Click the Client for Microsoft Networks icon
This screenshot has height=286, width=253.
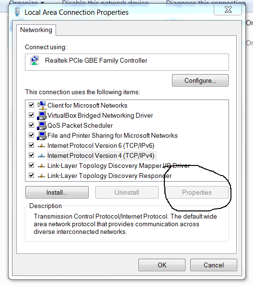point(42,105)
